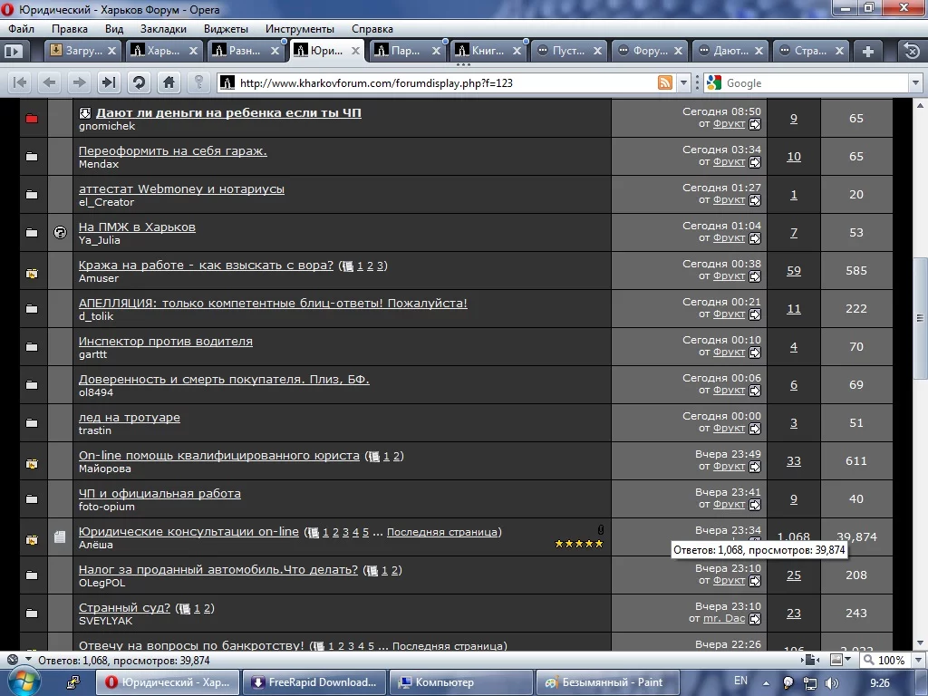Click reply count 33 for On-line помощь юриста
The image size is (928, 696).
click(794, 461)
